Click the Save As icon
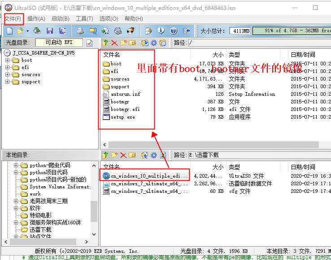This screenshot has width=331, height=260. 62,31
